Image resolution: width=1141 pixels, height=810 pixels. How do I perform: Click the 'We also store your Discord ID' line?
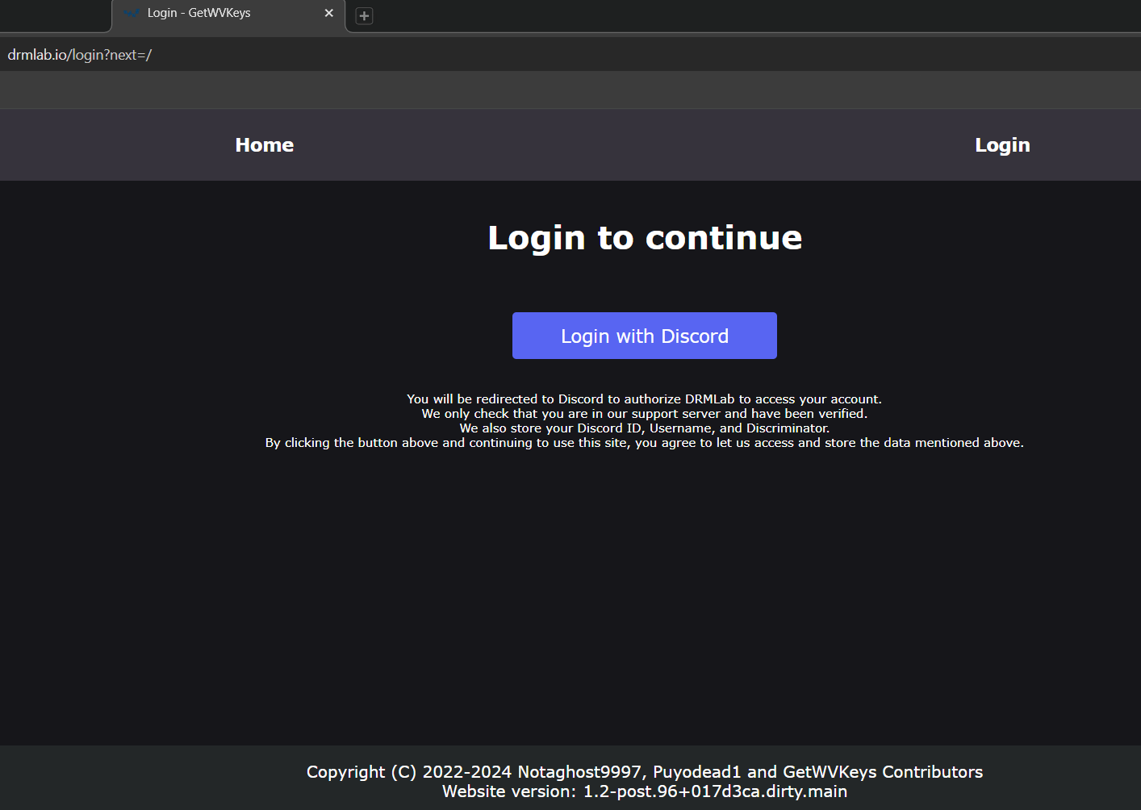pos(645,428)
